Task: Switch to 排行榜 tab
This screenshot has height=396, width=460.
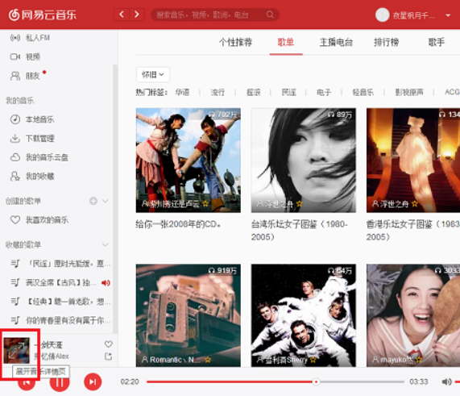Action: tap(386, 42)
